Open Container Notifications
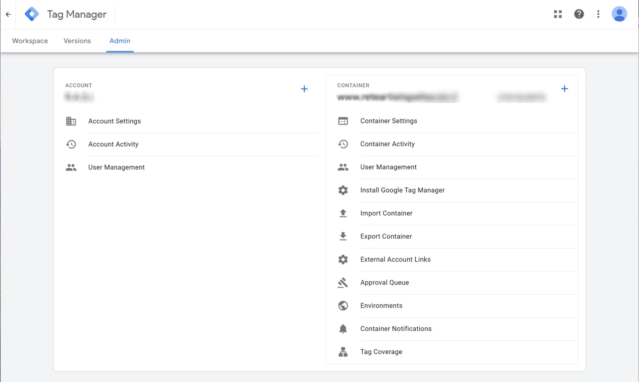Image resolution: width=639 pixels, height=382 pixels. click(396, 328)
